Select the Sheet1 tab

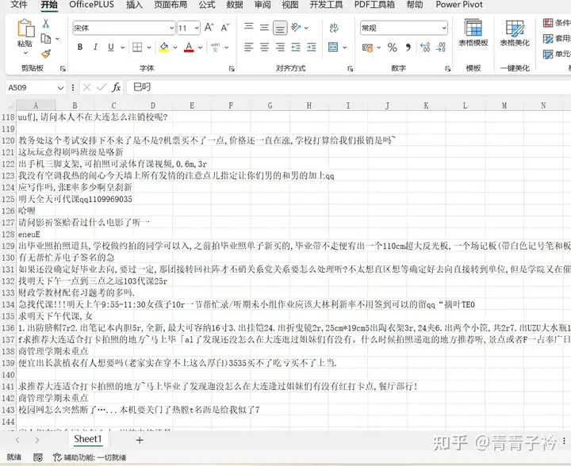pos(88,439)
